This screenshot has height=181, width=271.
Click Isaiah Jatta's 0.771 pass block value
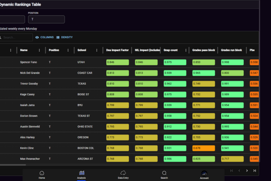click(x=204, y=105)
